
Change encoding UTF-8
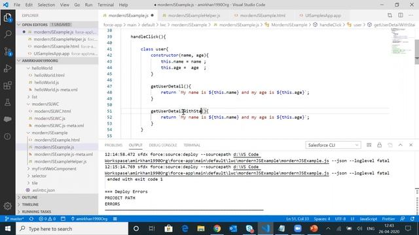[x=340, y=219]
